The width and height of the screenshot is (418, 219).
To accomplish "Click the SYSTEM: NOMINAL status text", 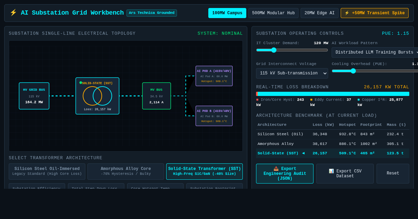I will point(220,34).
